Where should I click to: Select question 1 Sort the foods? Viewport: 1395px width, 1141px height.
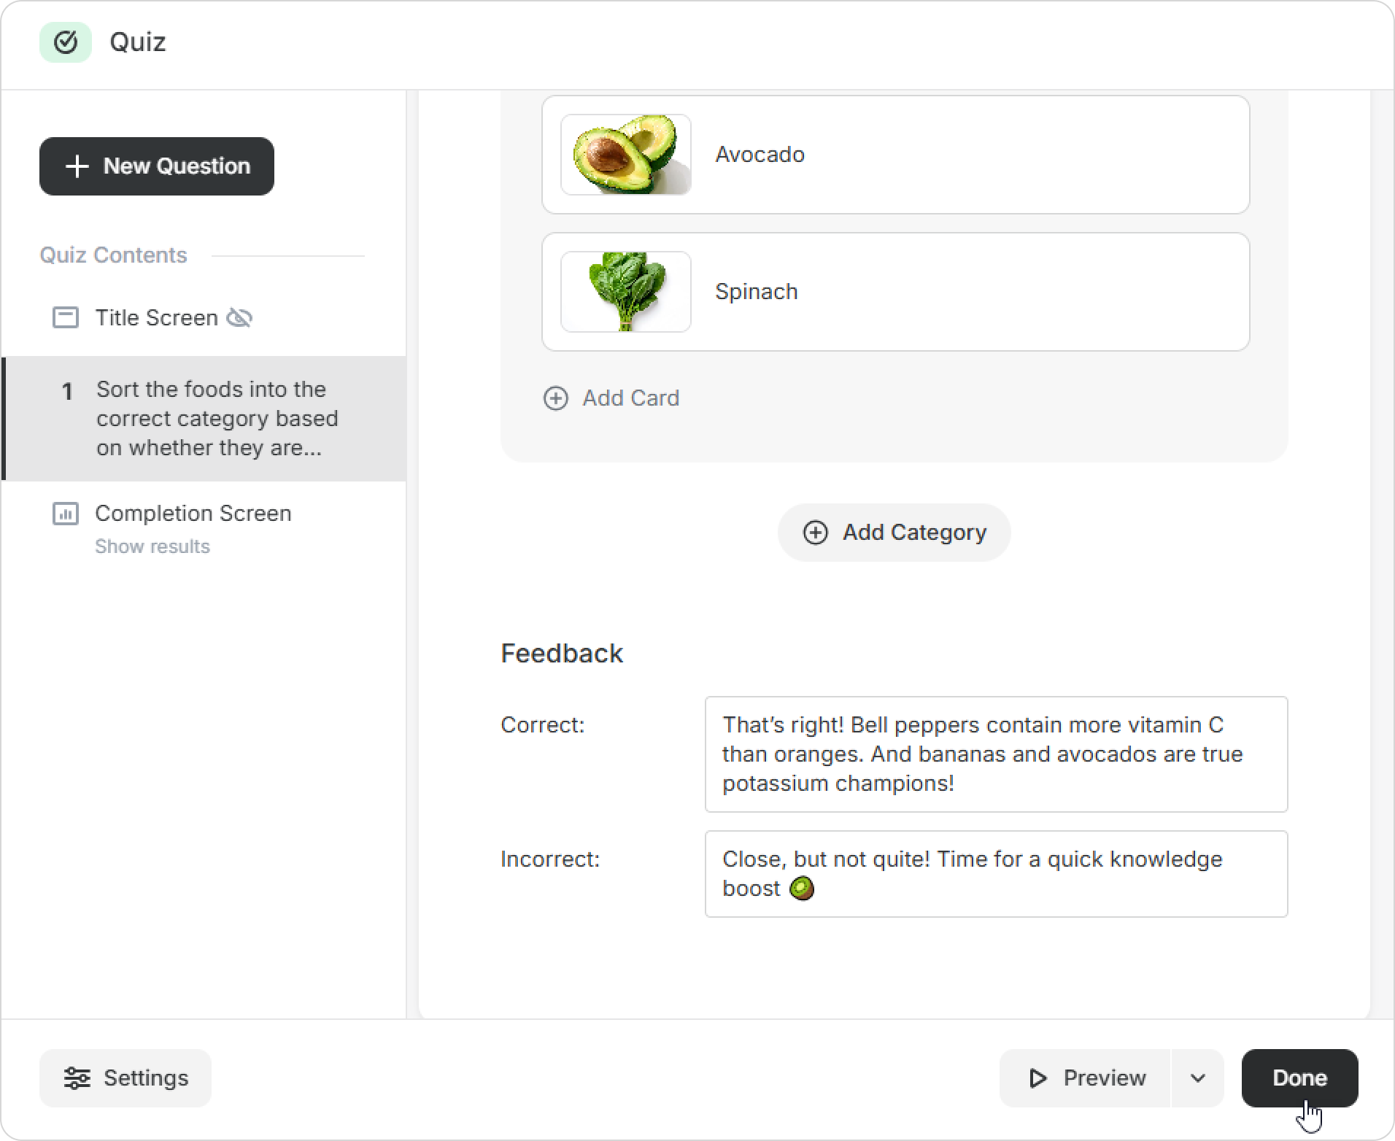[204, 419]
